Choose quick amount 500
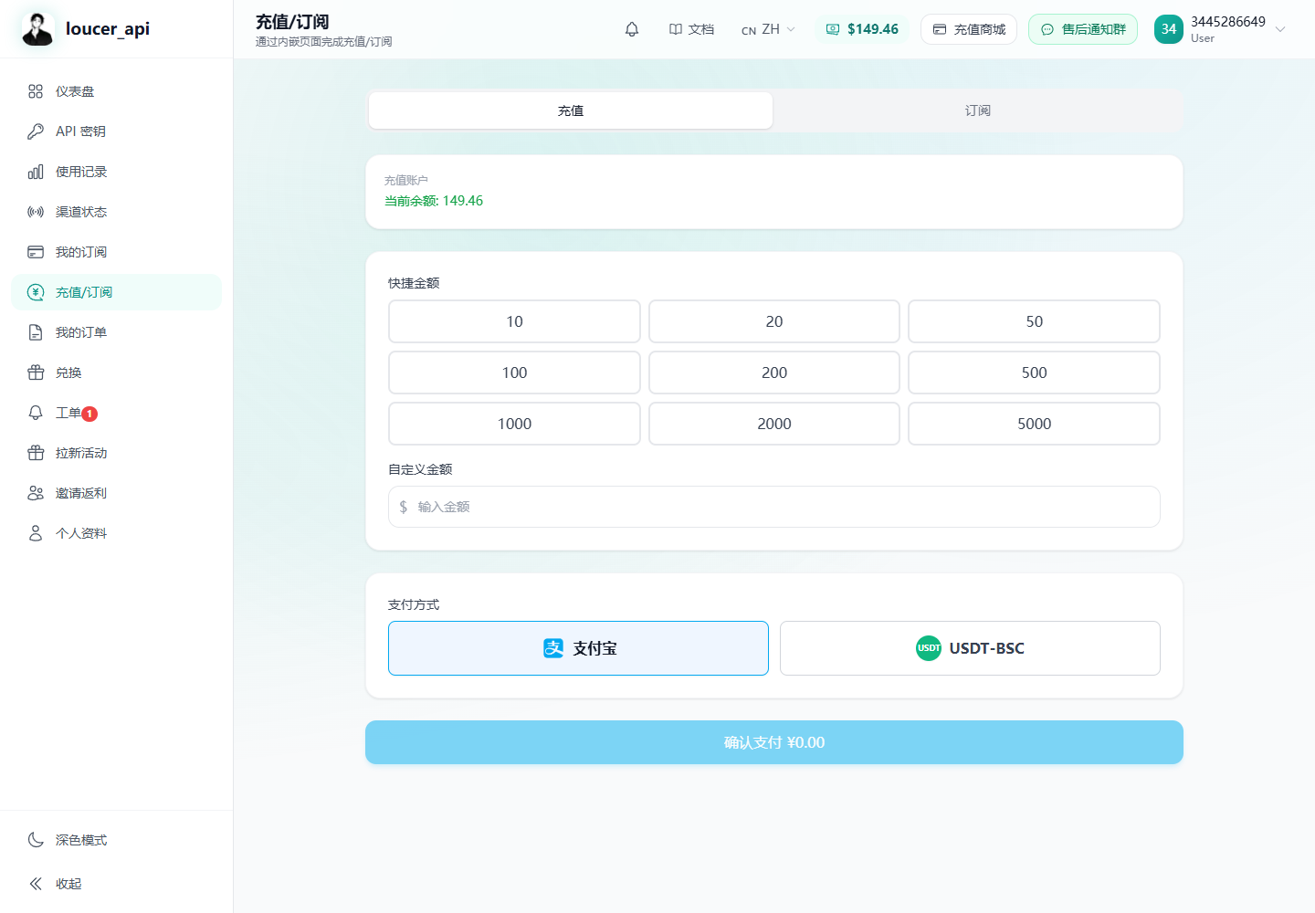Image resolution: width=1315 pixels, height=913 pixels. (x=1034, y=373)
